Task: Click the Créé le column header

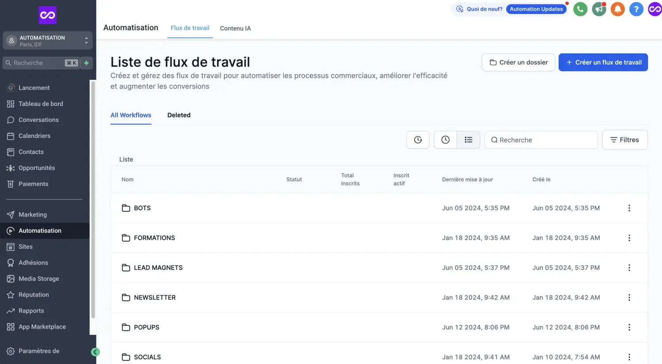Action: [541, 179]
